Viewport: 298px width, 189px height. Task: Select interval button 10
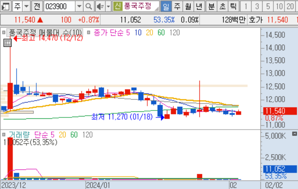[279, 7]
